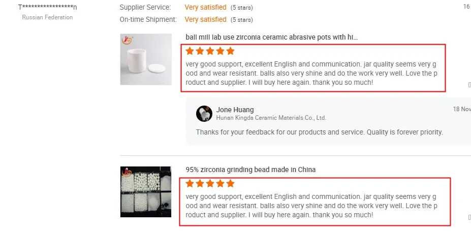
Task: Click Jone Huang's round avatar icon
Action: tap(204, 114)
